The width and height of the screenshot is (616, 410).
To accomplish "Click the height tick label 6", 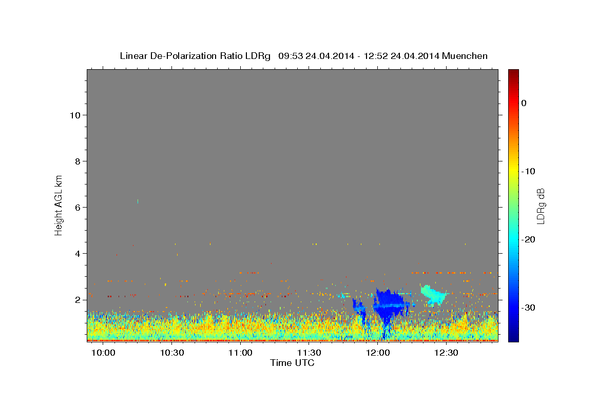I will pos(78,208).
